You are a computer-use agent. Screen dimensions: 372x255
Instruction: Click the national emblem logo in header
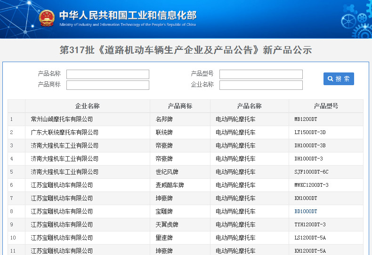coord(47,18)
